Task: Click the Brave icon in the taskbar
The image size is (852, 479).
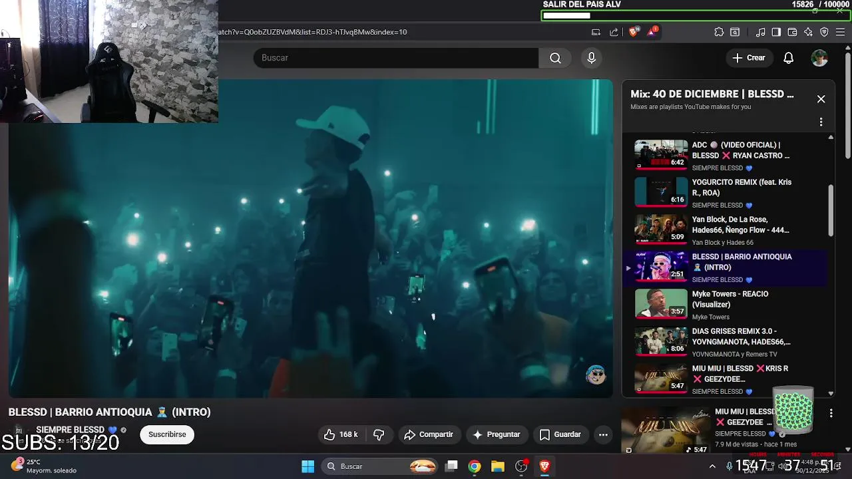Action: pyautogui.click(x=544, y=466)
